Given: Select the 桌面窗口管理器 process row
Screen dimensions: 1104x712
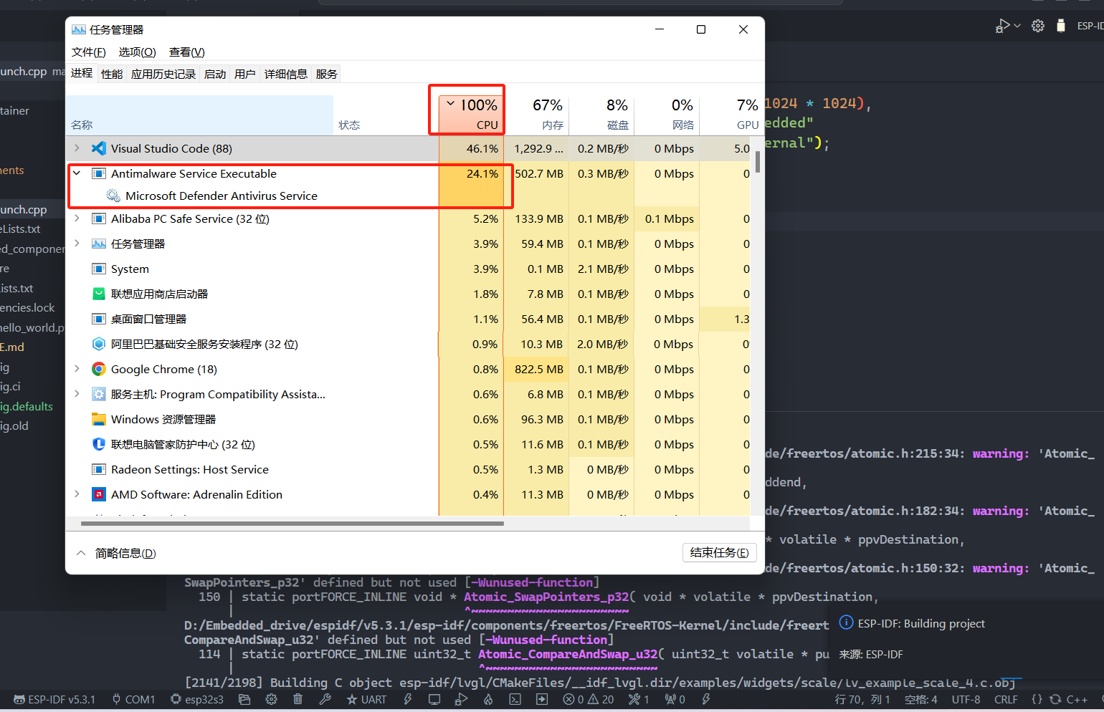Looking at the screenshot, I should [409, 319].
